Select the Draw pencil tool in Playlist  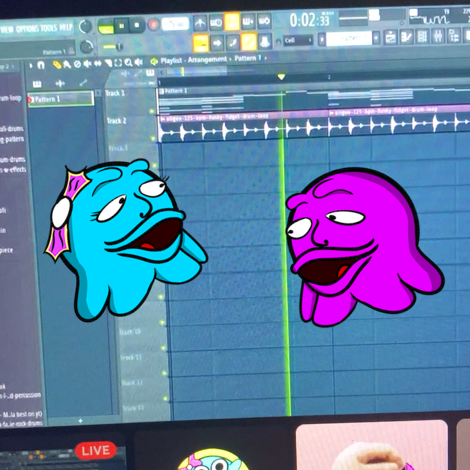(57, 65)
